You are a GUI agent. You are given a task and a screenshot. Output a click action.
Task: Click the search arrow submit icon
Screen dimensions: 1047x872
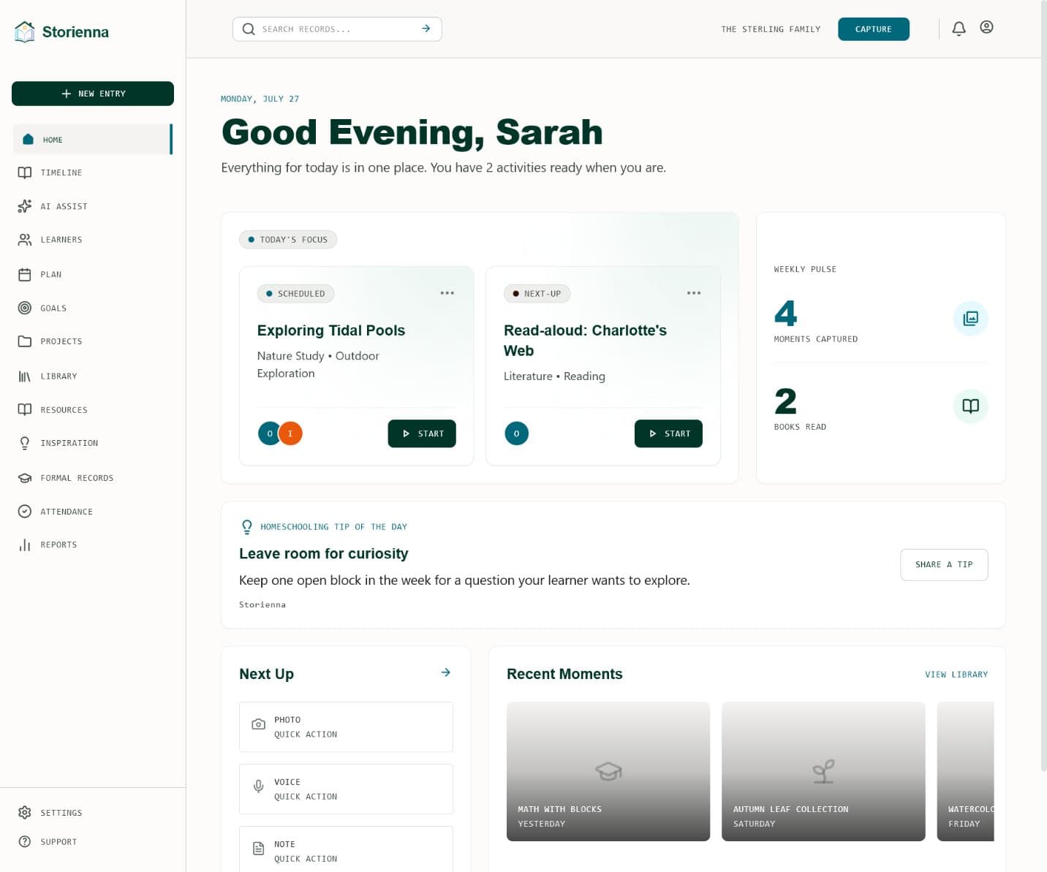coord(426,29)
